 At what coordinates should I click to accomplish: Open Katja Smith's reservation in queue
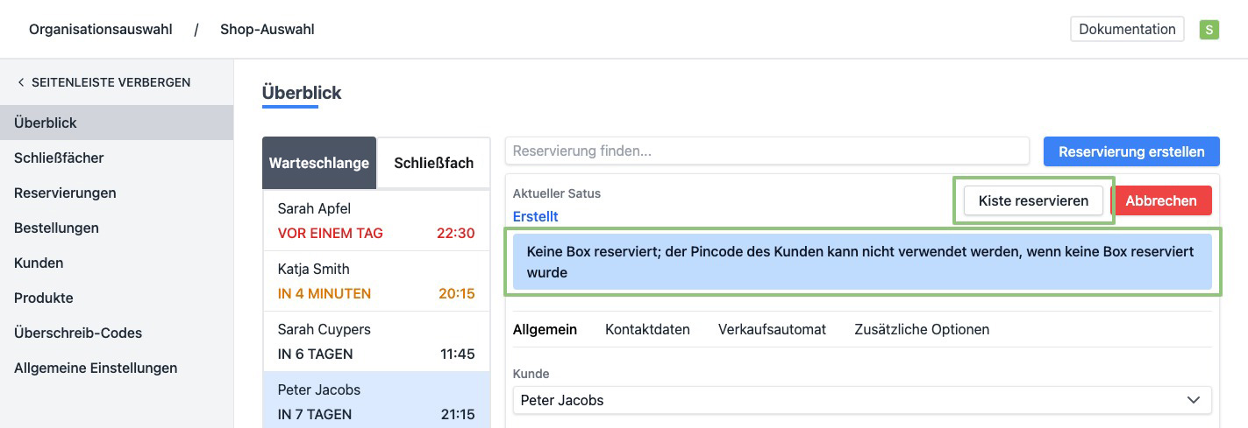click(x=375, y=281)
